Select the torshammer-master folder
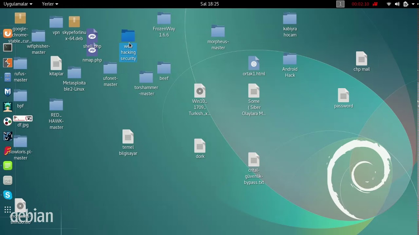 click(x=146, y=77)
